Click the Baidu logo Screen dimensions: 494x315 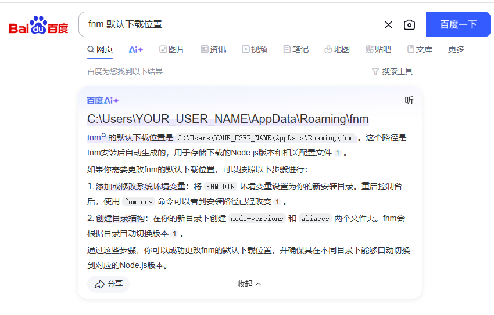click(x=38, y=25)
